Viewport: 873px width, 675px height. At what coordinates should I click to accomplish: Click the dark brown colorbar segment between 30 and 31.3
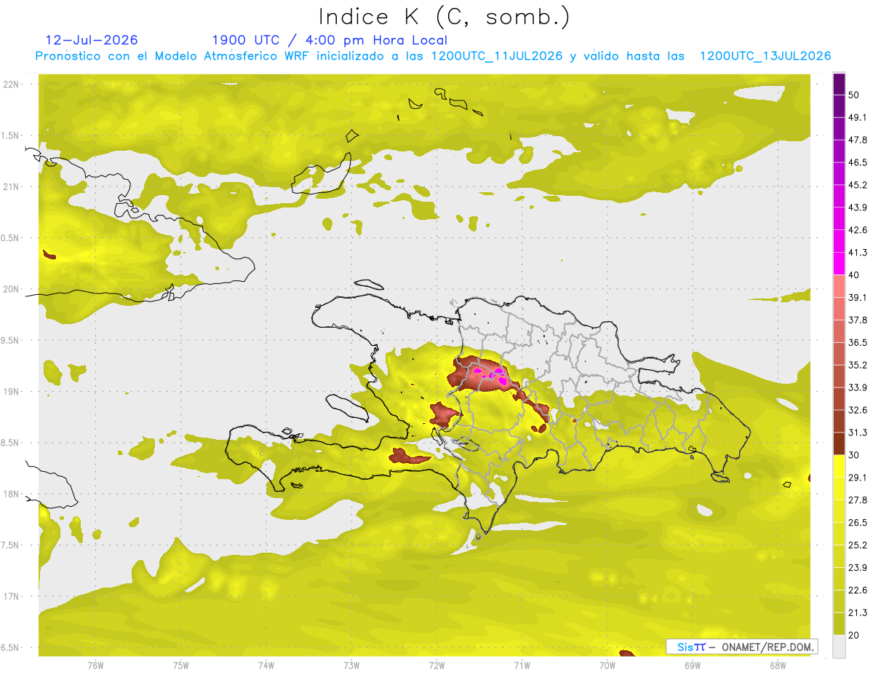tap(839, 443)
